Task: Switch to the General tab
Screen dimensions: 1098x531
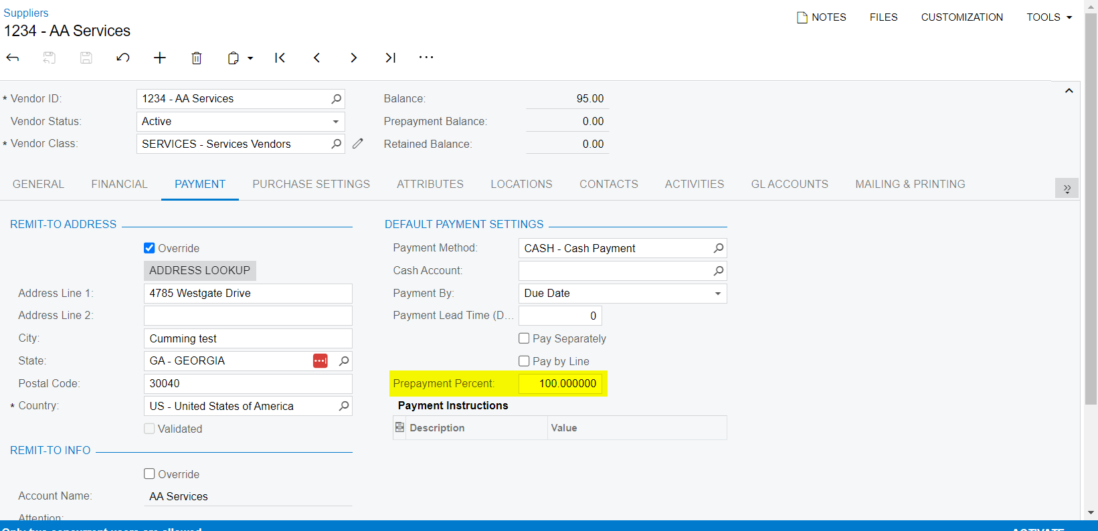Action: pyautogui.click(x=38, y=185)
